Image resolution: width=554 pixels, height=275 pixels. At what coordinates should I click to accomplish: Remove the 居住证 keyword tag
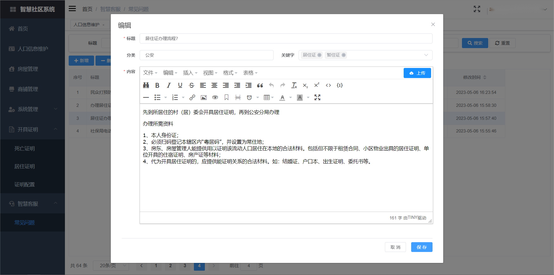319,55
